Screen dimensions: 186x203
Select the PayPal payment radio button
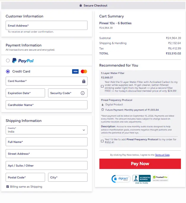(x=8, y=60)
